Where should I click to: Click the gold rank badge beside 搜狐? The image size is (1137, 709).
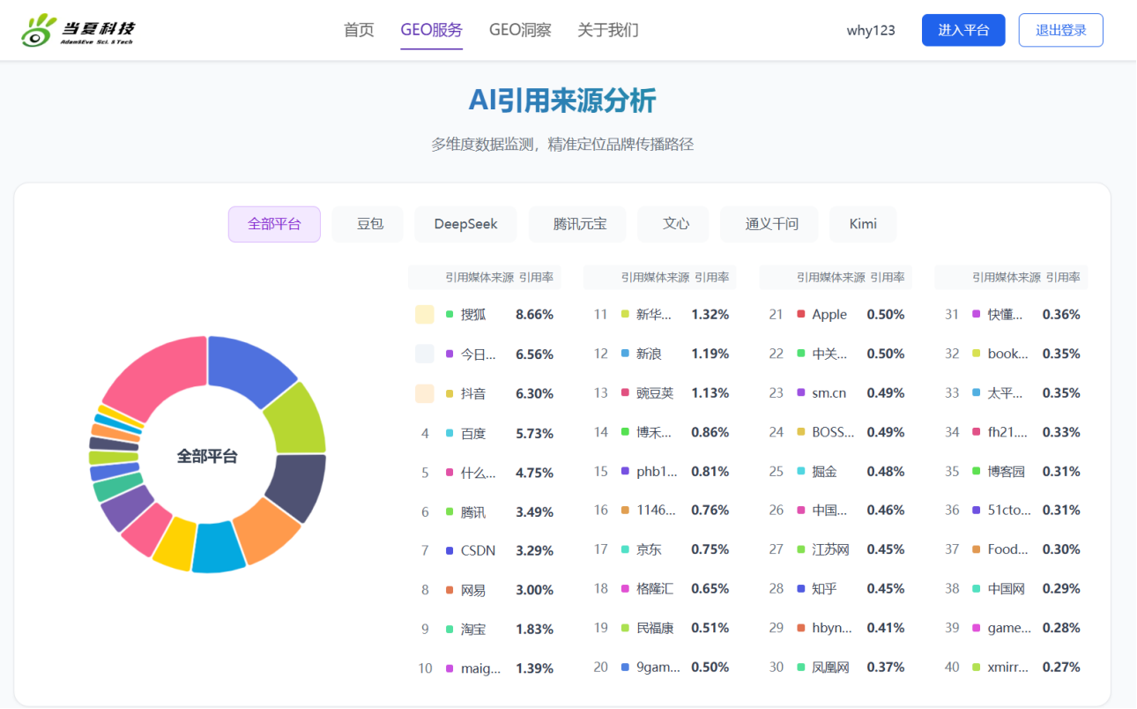(x=424, y=315)
